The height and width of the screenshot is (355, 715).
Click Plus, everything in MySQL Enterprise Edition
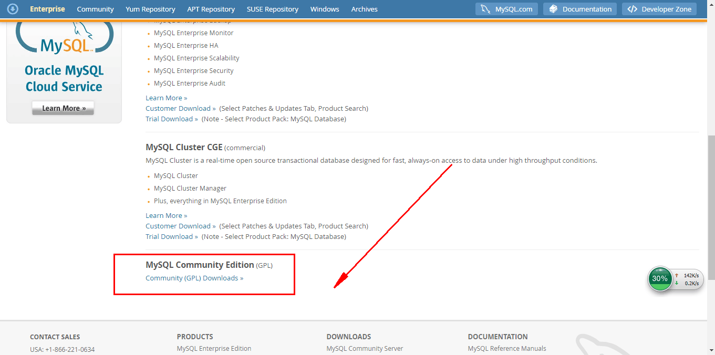click(220, 201)
